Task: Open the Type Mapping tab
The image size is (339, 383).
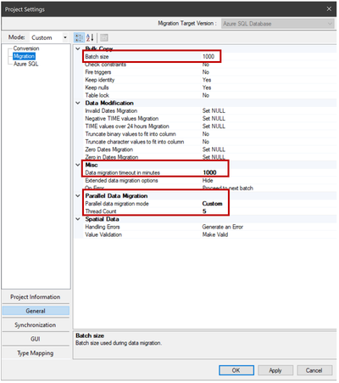Action: [x=36, y=353]
